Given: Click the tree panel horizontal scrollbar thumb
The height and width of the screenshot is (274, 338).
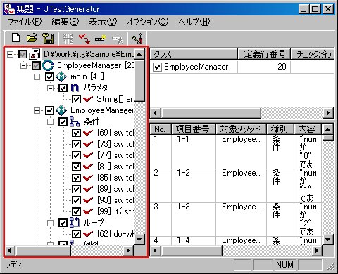Looking at the screenshot, I should click(x=43, y=251).
